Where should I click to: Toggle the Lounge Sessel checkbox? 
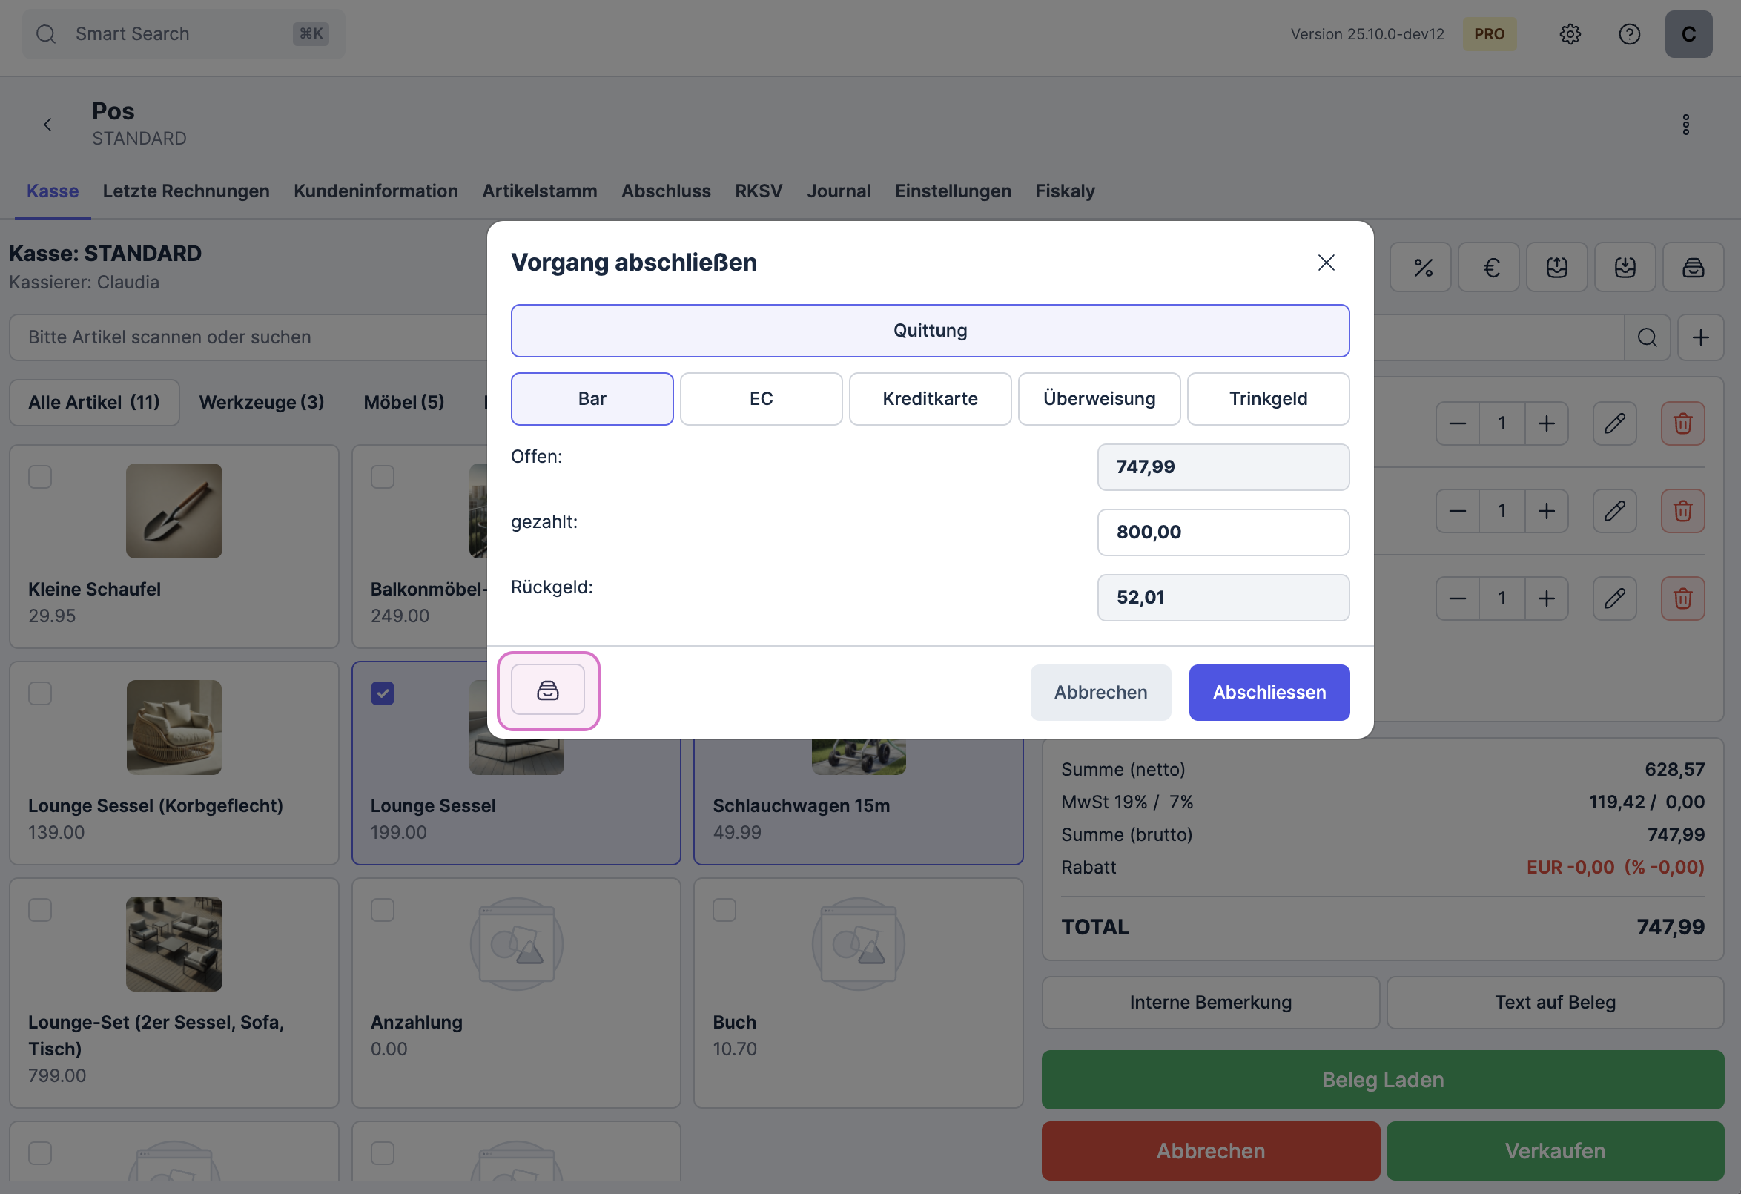tap(383, 693)
